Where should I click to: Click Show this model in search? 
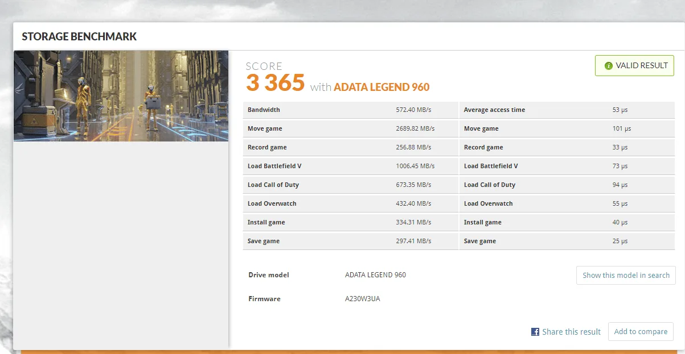(x=626, y=275)
